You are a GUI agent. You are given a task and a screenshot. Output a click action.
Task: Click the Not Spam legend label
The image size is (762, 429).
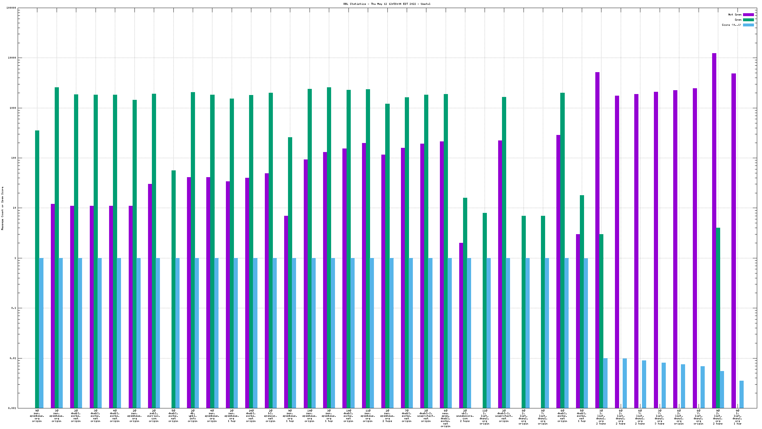(735, 14)
